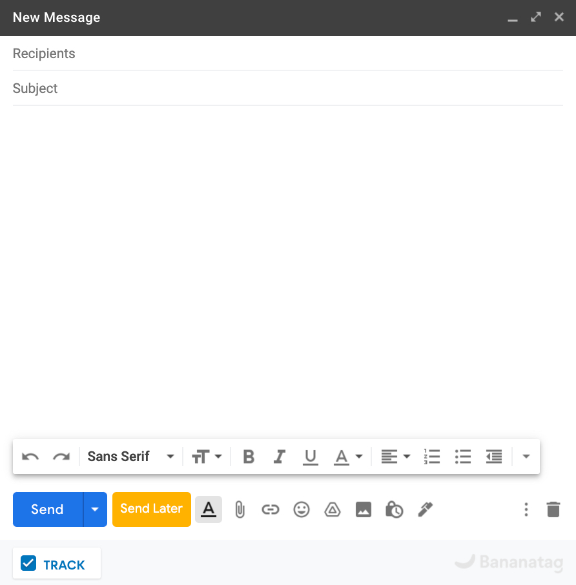Image resolution: width=576 pixels, height=585 pixels.
Task: Expand more formatting options arrow
Action: (526, 457)
